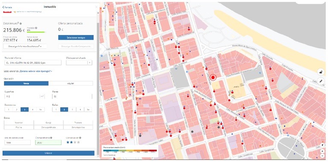Expand ¿Quieres valorar otra tipología? dropdown
328x162 pixels.
[x=35, y=71]
